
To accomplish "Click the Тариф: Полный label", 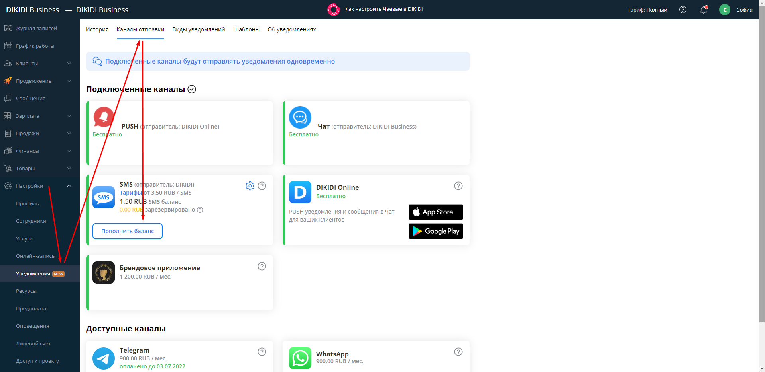I will 647,10.
